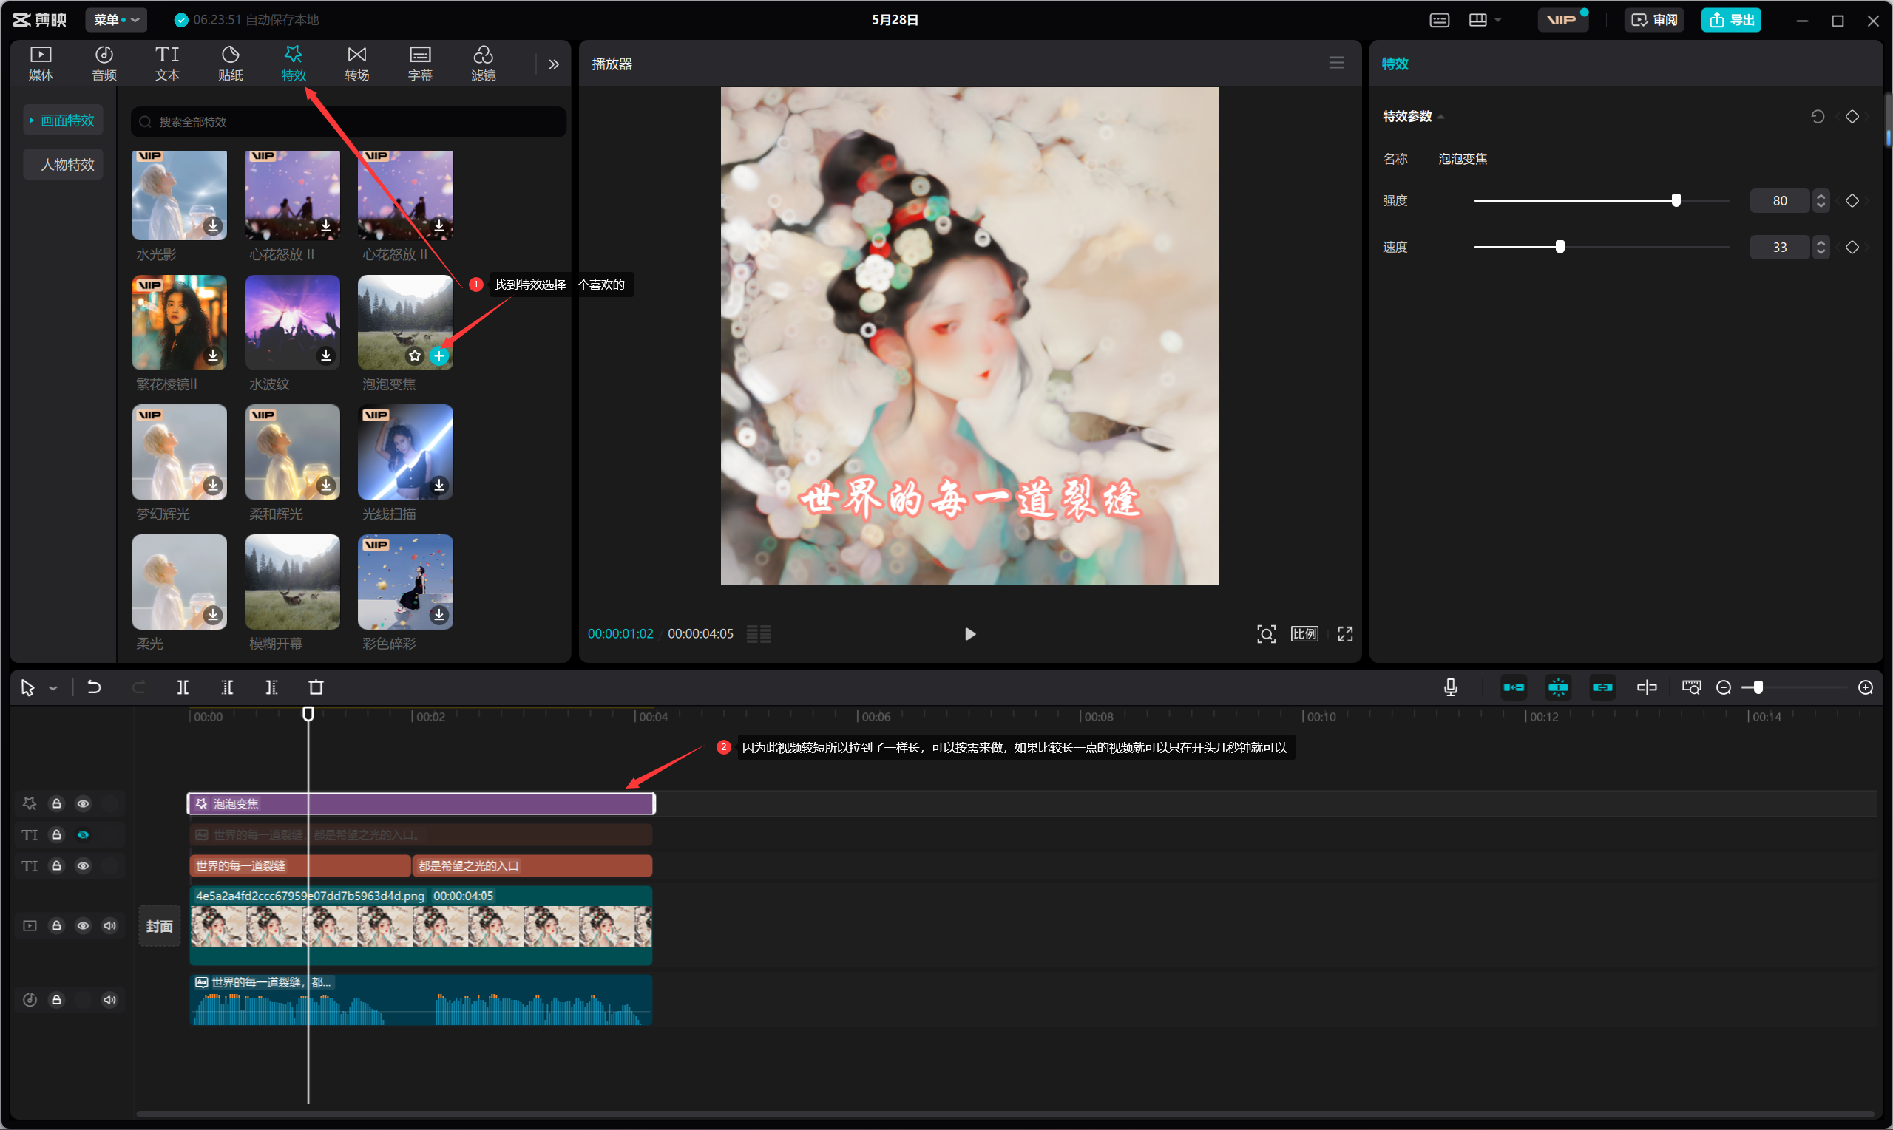1893x1130 pixels.
Task: Hide the effects track eye
Action: pyautogui.click(x=83, y=803)
